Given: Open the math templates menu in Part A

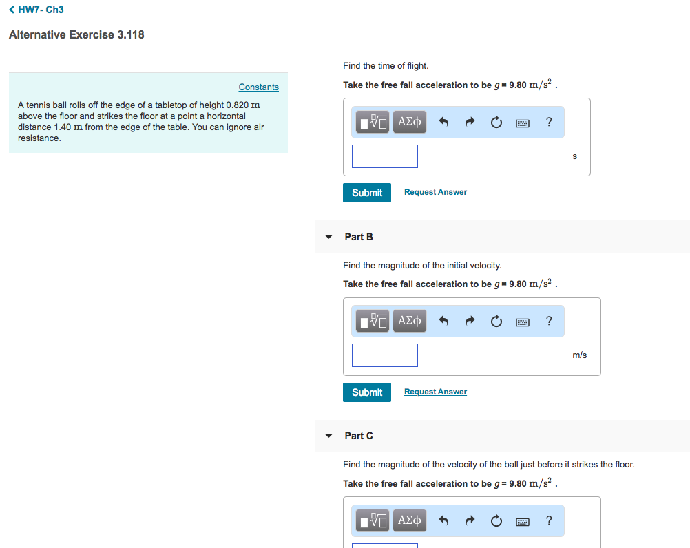Looking at the screenshot, I should click(371, 122).
